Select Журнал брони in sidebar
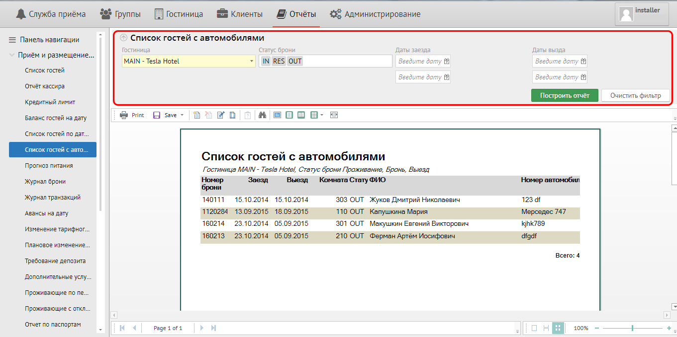Screen dimensions: 677x337 [45, 182]
